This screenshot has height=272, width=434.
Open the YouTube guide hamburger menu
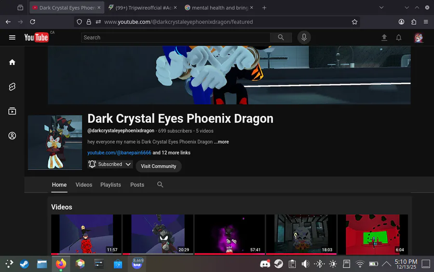(12, 37)
